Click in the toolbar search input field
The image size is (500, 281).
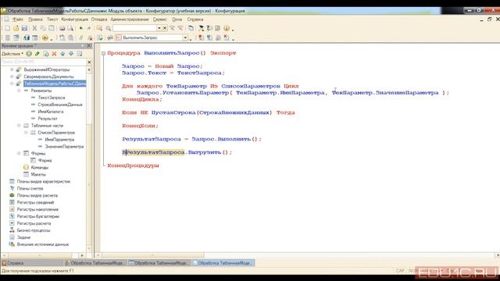click(134, 28)
